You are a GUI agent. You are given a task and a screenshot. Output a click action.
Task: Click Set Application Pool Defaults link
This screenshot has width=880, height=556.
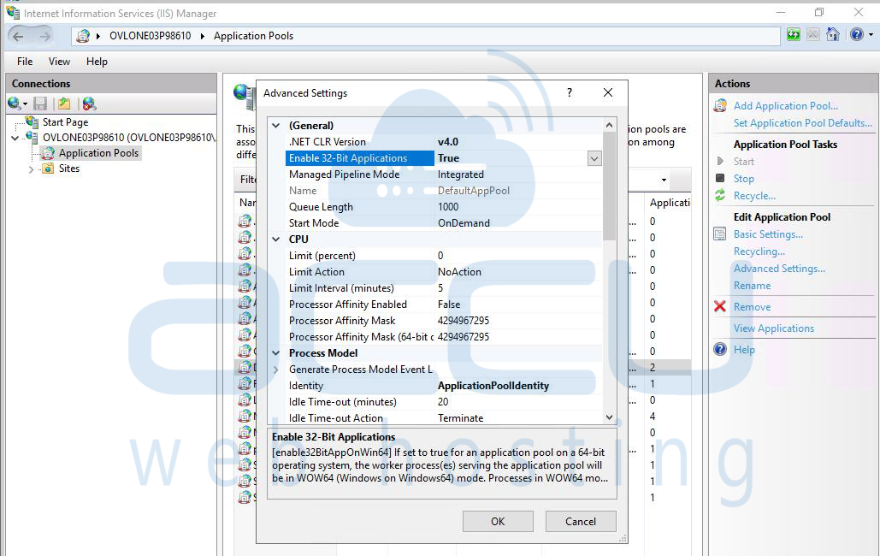point(803,123)
